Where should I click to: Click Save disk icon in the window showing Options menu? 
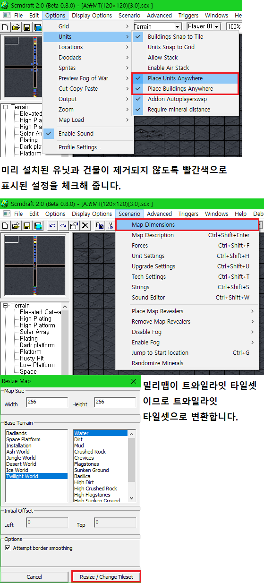tap(27, 27)
